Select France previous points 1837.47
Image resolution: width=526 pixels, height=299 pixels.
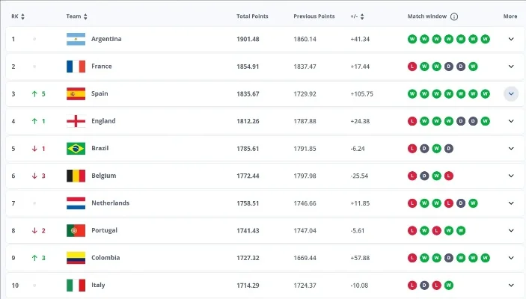(305, 67)
